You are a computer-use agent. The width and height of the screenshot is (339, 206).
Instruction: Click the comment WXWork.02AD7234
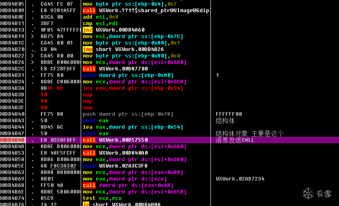click(240, 179)
